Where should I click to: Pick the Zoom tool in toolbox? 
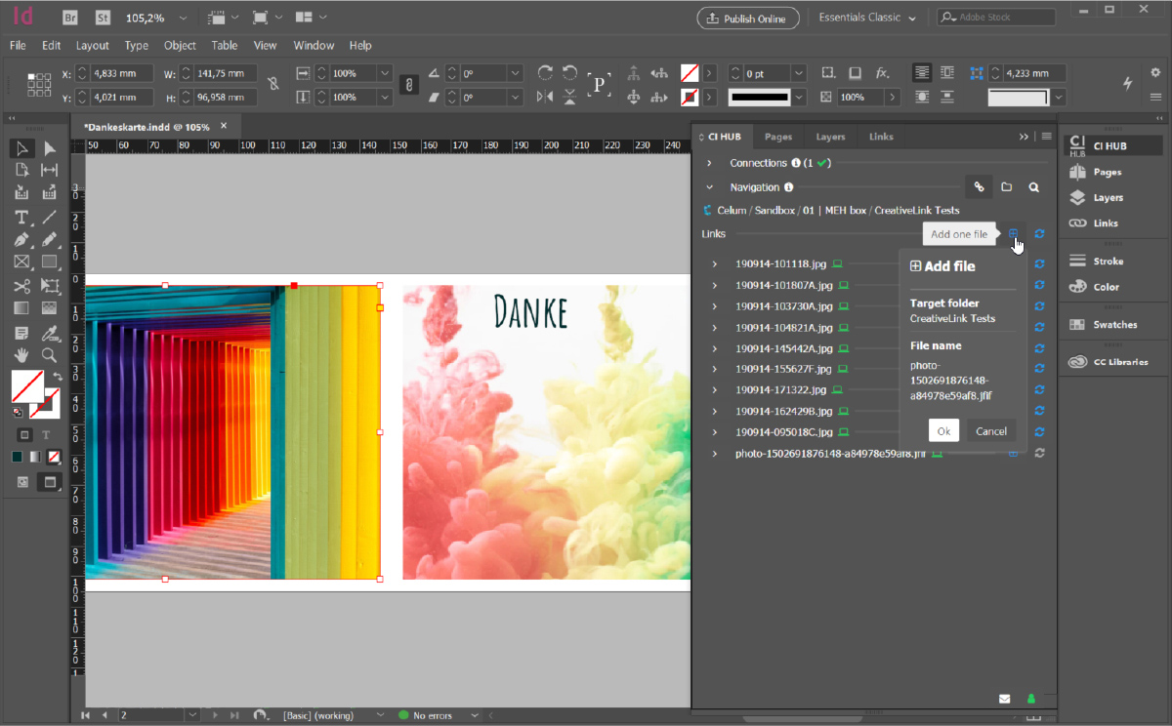49,355
